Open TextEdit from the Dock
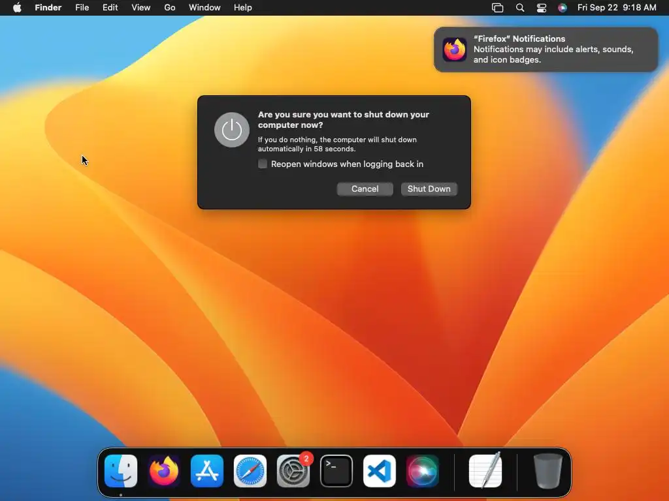Image resolution: width=669 pixels, height=501 pixels. click(485, 470)
